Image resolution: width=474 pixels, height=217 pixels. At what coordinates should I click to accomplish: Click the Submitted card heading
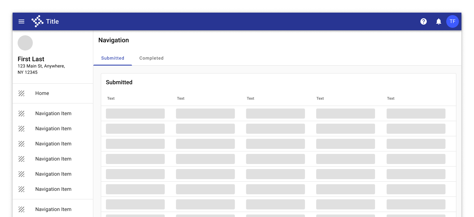point(119,82)
